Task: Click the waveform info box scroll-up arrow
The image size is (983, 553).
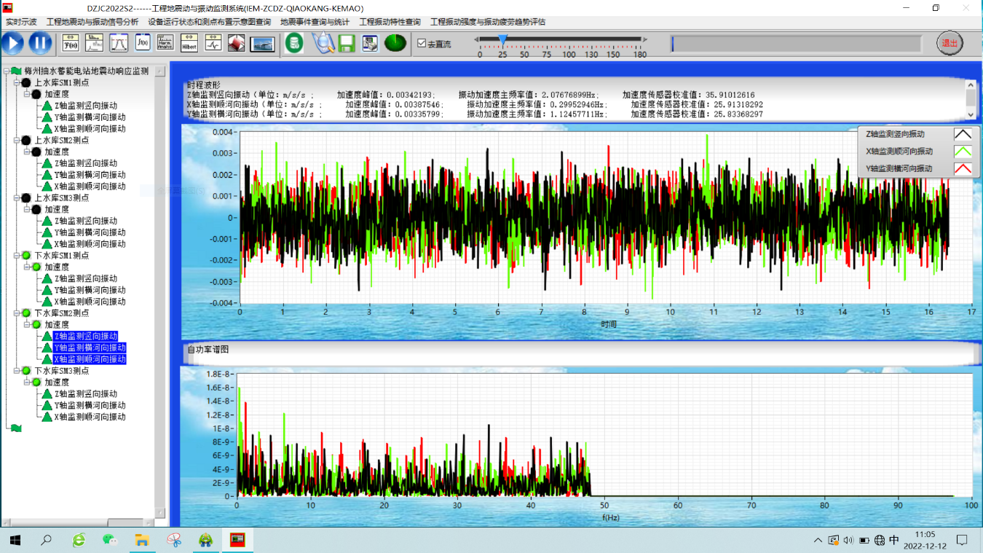Action: (971, 85)
